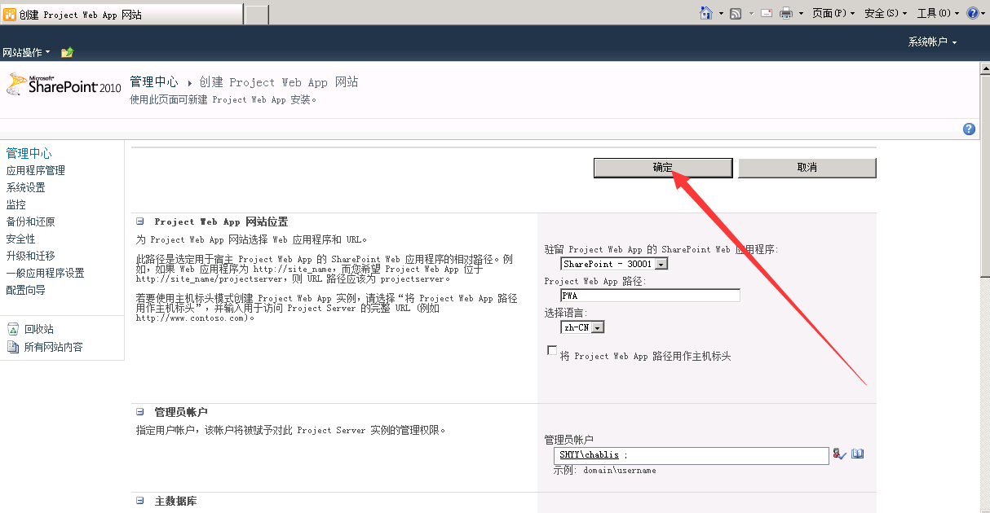The height and width of the screenshot is (513, 990).
Task: Open 升级和迁移 in the sidebar
Action: tap(30, 256)
